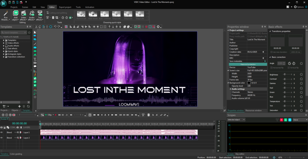Click the Add object icon
308x159 pixels.
click(x=16, y=13)
